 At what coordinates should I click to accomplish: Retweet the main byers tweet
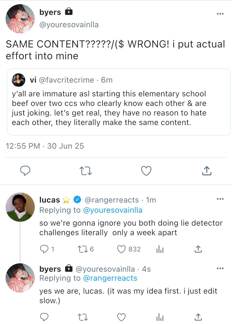(x=86, y=171)
